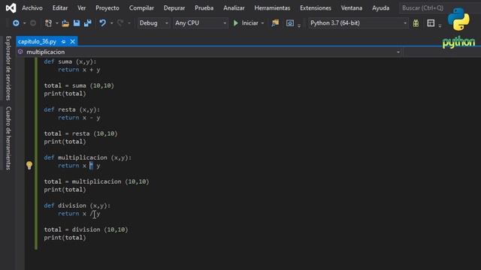This screenshot has height=270, width=481.
Task: Click the line 'return x + y'
Action: (x=79, y=70)
